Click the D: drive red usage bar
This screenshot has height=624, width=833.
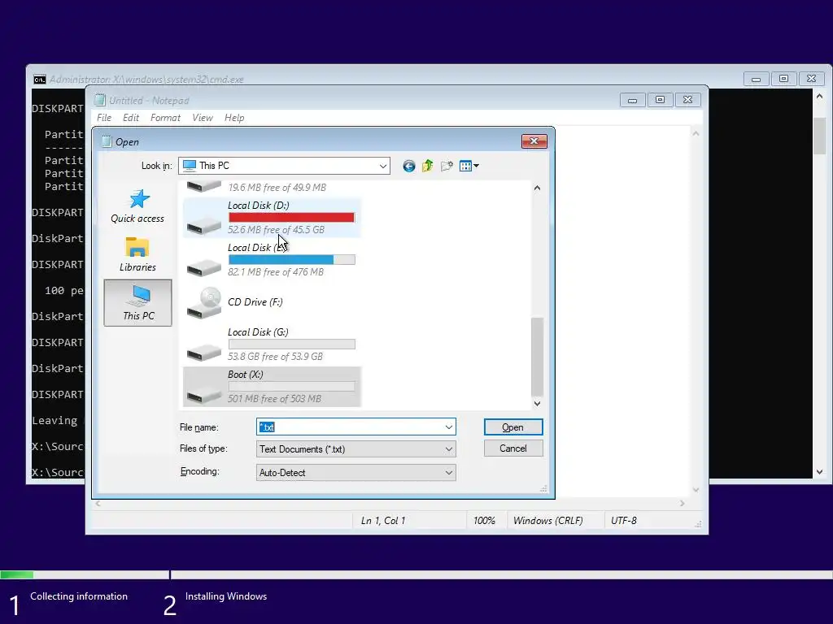click(x=292, y=217)
